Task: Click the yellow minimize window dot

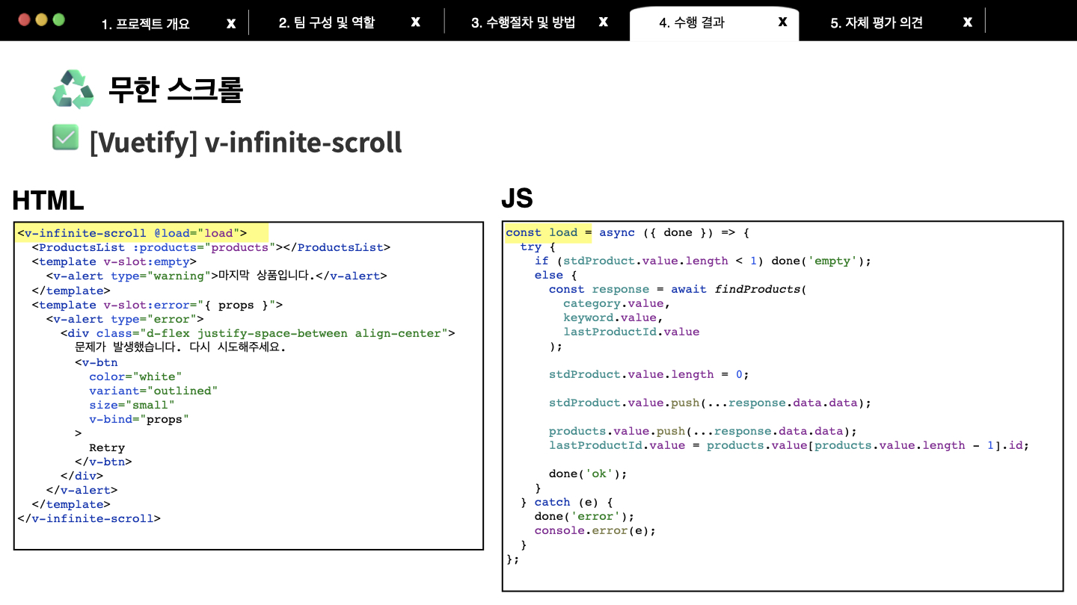Action: tap(41, 19)
